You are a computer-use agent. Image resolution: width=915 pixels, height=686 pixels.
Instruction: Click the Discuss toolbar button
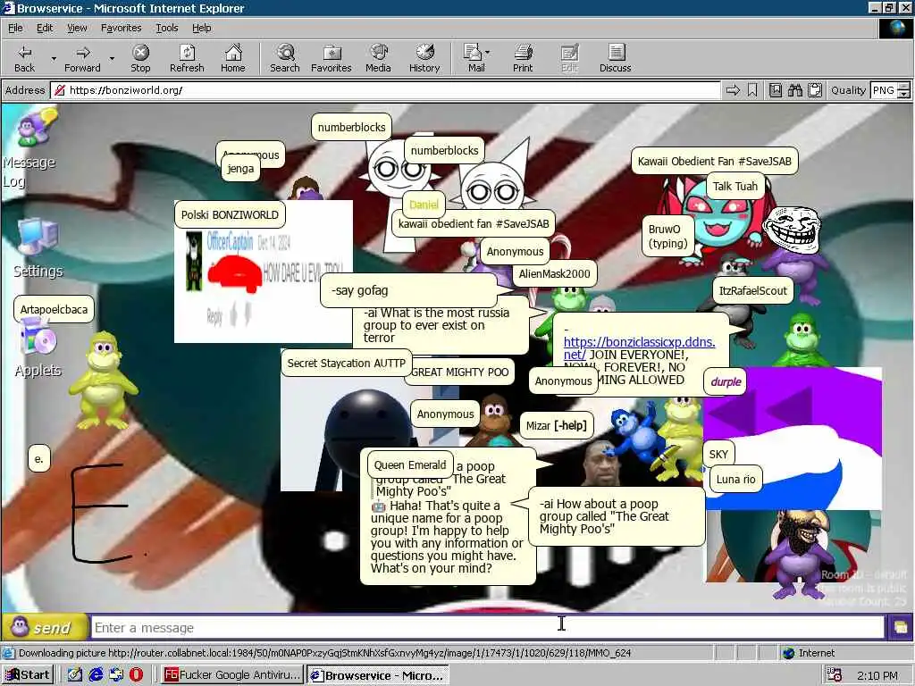(x=615, y=58)
